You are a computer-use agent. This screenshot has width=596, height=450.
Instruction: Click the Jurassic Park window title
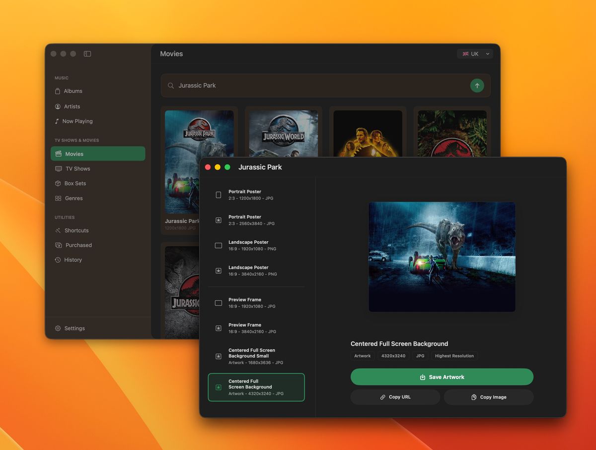tap(260, 167)
